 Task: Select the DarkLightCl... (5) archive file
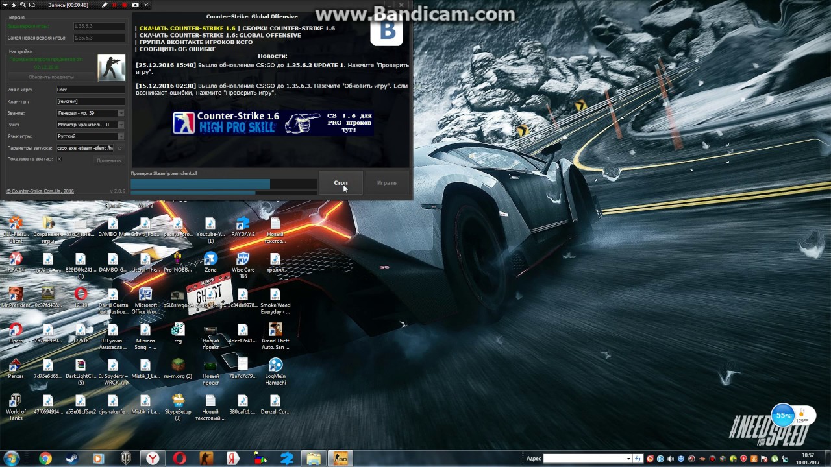point(81,372)
